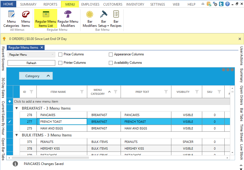Open the help question mark icon
244x170 pixels.
pyautogui.click(x=227, y=4)
